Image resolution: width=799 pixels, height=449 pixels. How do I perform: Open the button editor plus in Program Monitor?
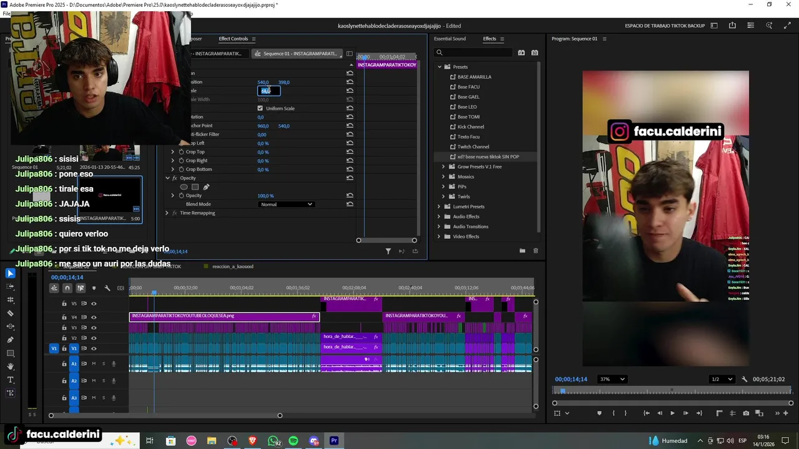pos(785,413)
